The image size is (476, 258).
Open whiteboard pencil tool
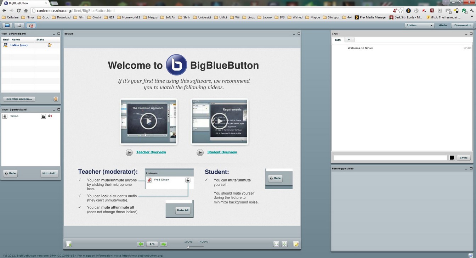tap(296, 244)
